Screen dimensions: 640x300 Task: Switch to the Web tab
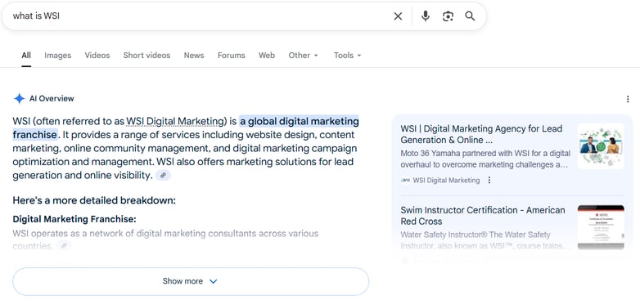(267, 55)
